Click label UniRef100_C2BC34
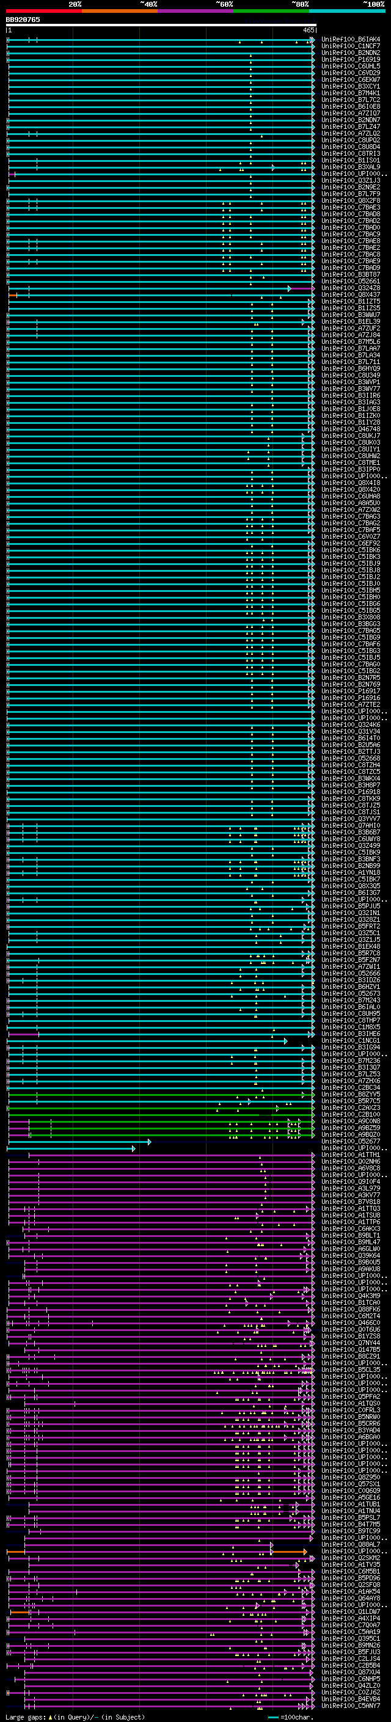This screenshot has height=1722, width=391. pyautogui.click(x=351, y=1087)
